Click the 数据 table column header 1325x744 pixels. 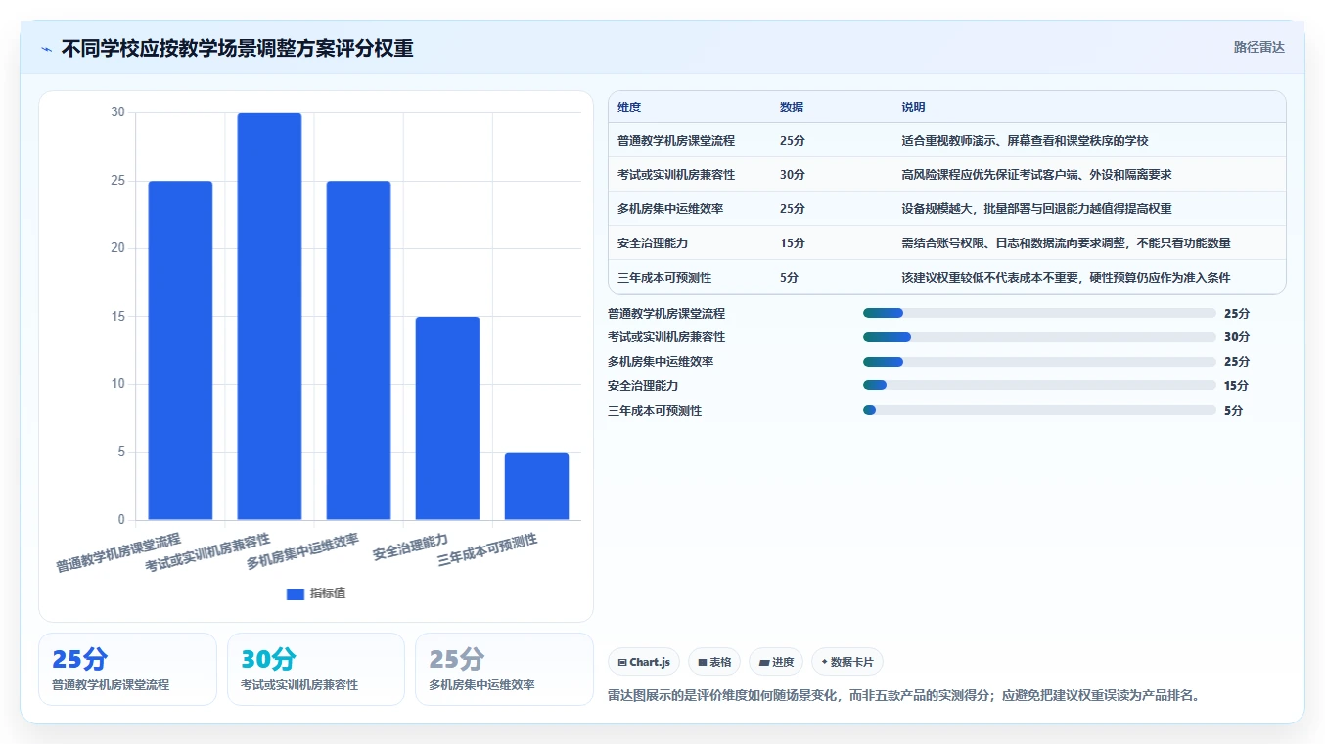point(791,108)
